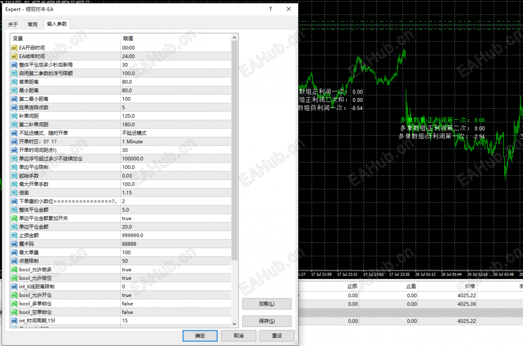The image size is (523, 346).
Task: Cancel the dialog with 取消
Action: pyautogui.click(x=238, y=336)
